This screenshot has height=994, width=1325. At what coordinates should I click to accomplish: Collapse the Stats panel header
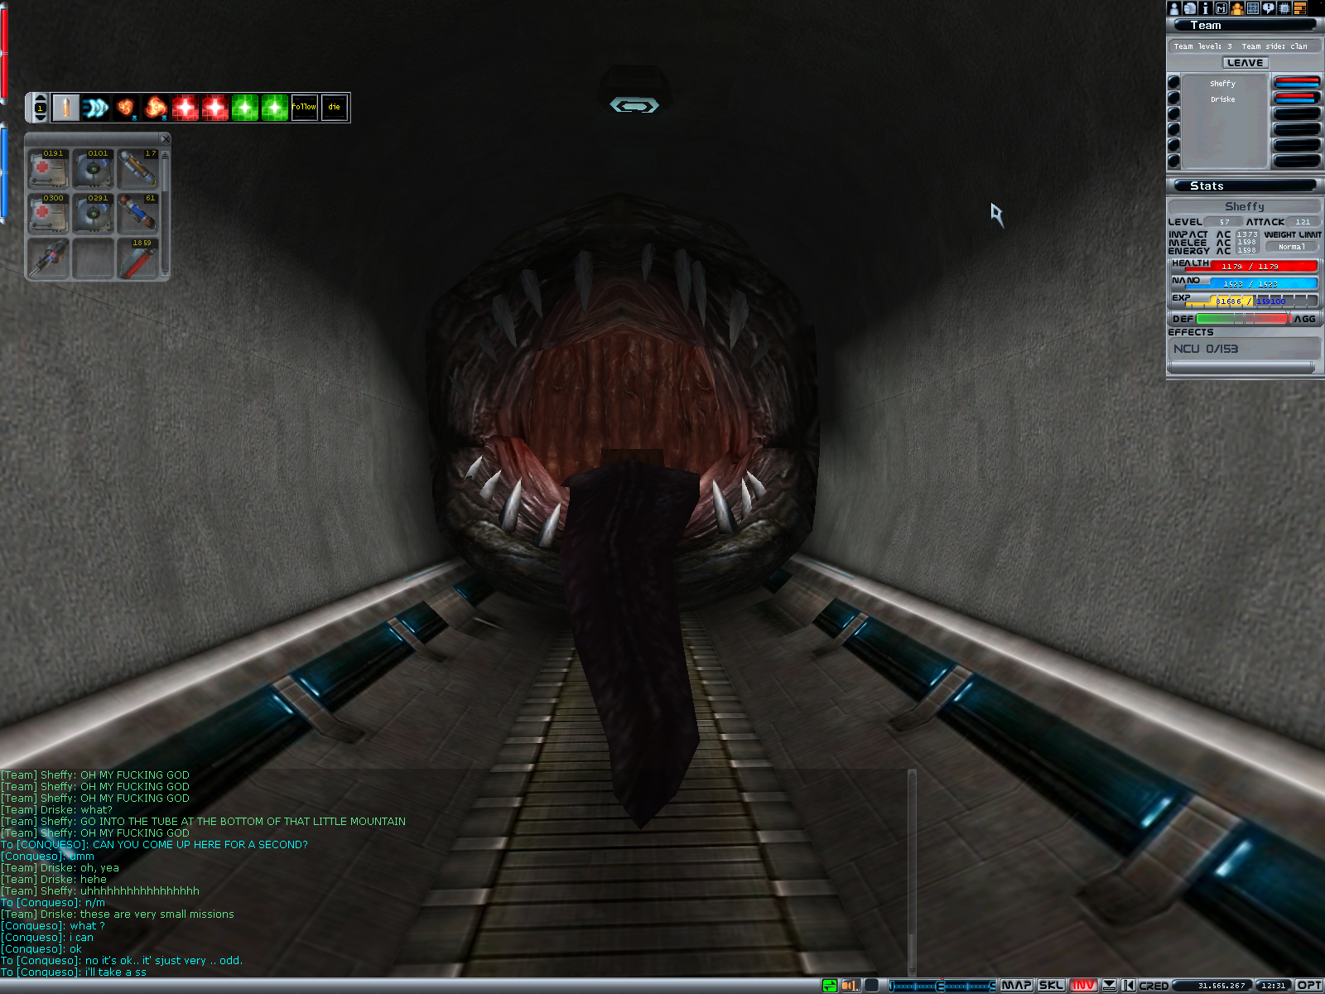1245,186
